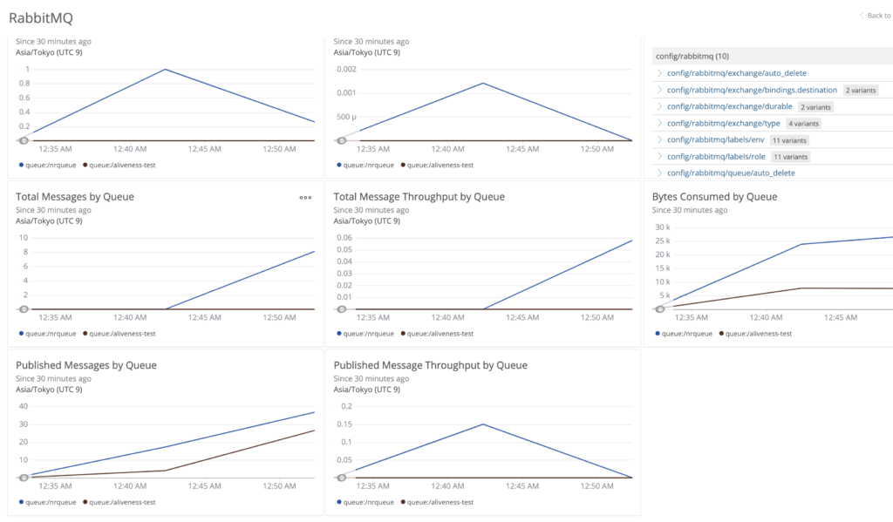Screen dimensions: 893x522
Task: Expand the config/rabbitmq/exchange/type row chevron
Action: pyautogui.click(x=659, y=123)
